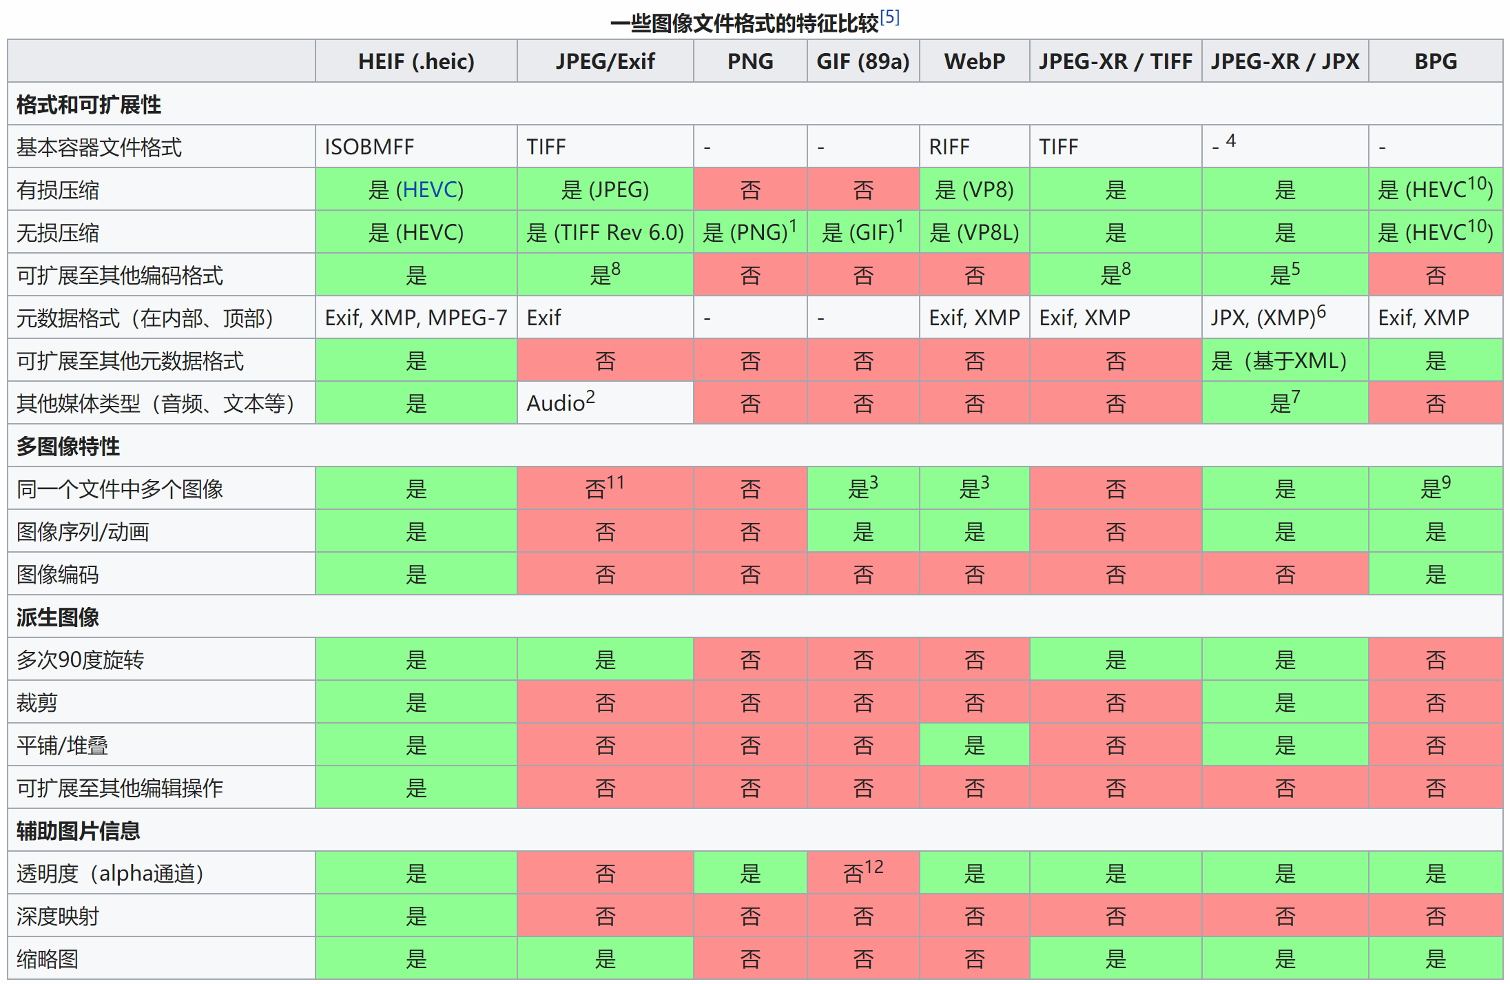This screenshot has width=1510, height=984.
Task: Click the 格式和可扩展性 section heading
Action: tap(89, 105)
